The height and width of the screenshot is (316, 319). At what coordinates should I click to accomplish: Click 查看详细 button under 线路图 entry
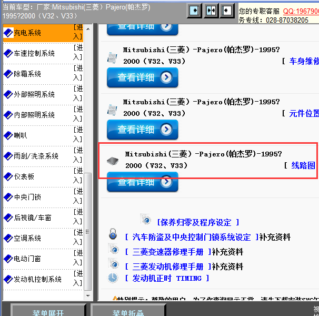[x=143, y=182]
